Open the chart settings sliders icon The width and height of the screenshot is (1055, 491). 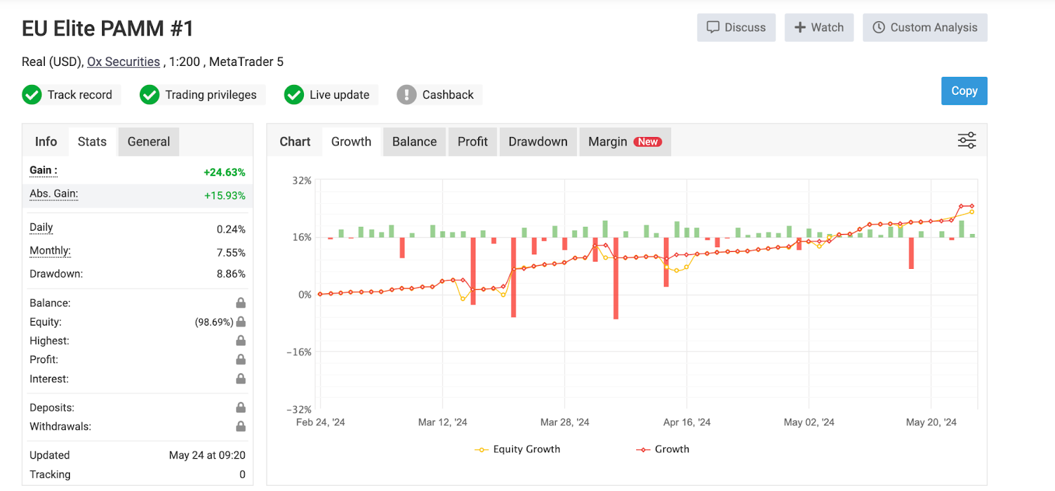[967, 140]
